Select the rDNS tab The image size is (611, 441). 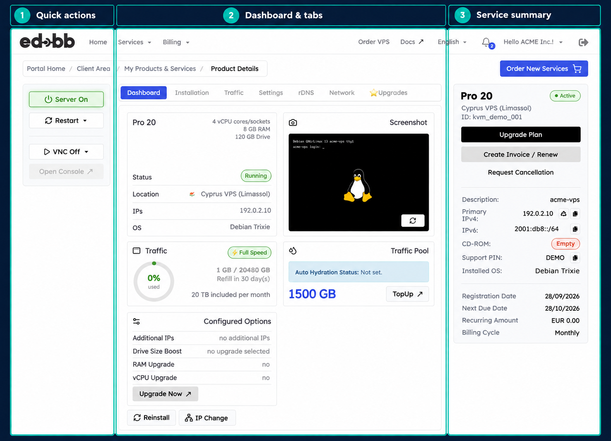coord(306,93)
